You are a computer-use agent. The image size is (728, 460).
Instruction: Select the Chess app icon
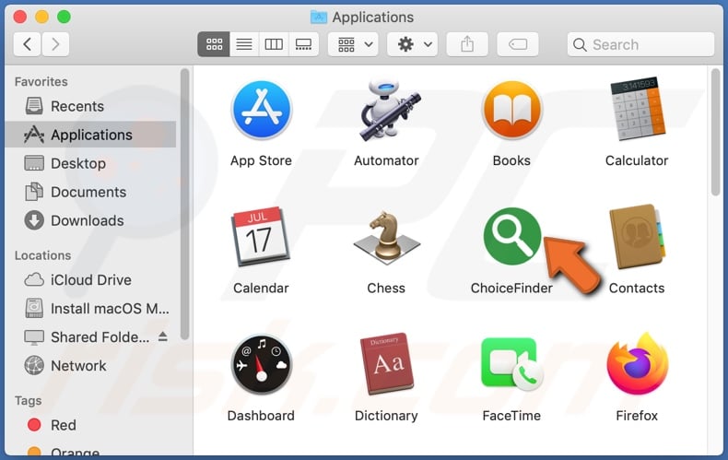(387, 237)
